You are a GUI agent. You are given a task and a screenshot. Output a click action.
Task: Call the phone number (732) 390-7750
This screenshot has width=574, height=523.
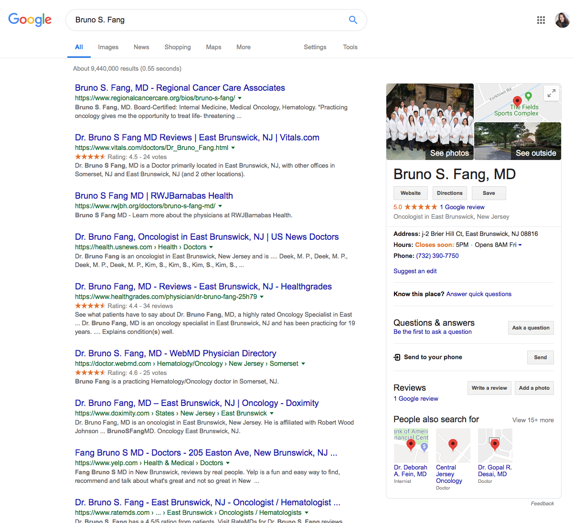[x=437, y=256]
